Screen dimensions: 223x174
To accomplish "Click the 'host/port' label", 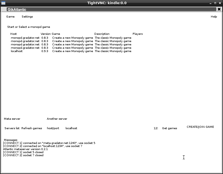I will point(53,128).
